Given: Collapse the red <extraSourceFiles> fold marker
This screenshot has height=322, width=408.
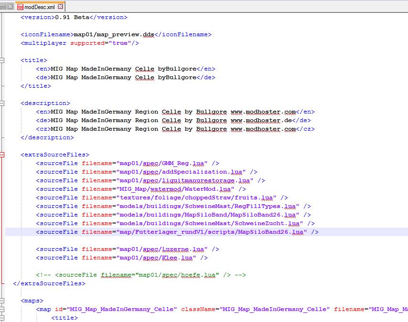Looking at the screenshot, I should 2,155.
